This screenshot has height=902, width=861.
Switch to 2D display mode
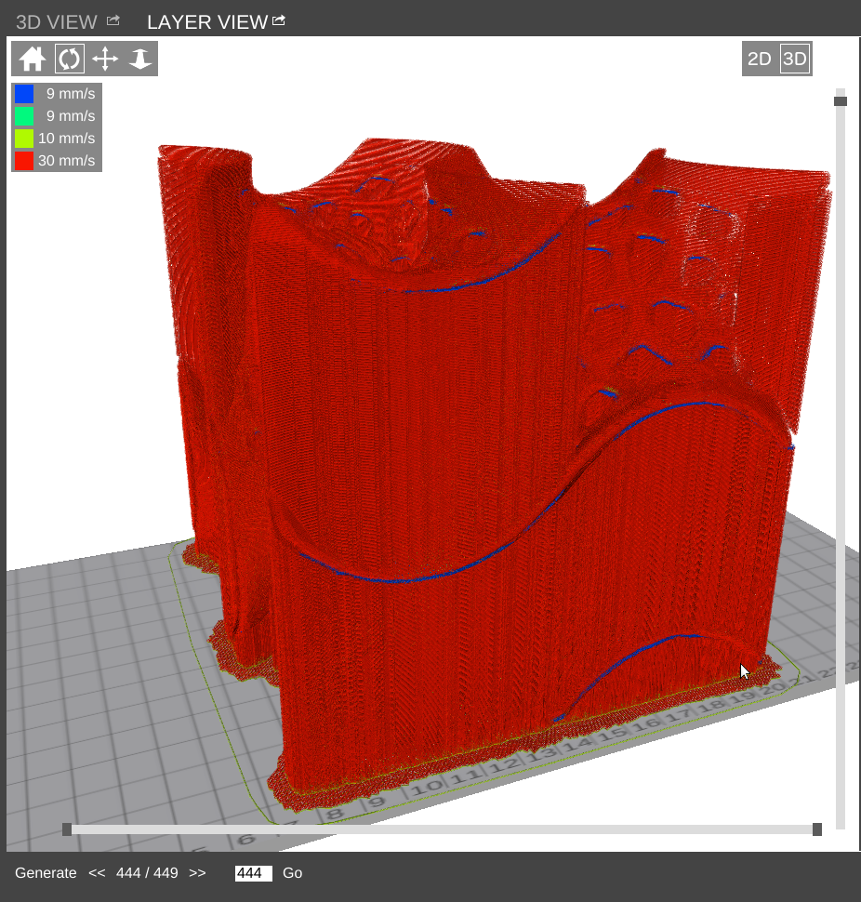coord(760,59)
